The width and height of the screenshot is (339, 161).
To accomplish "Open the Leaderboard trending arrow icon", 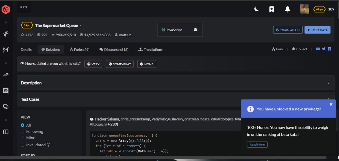I will coord(6,75).
